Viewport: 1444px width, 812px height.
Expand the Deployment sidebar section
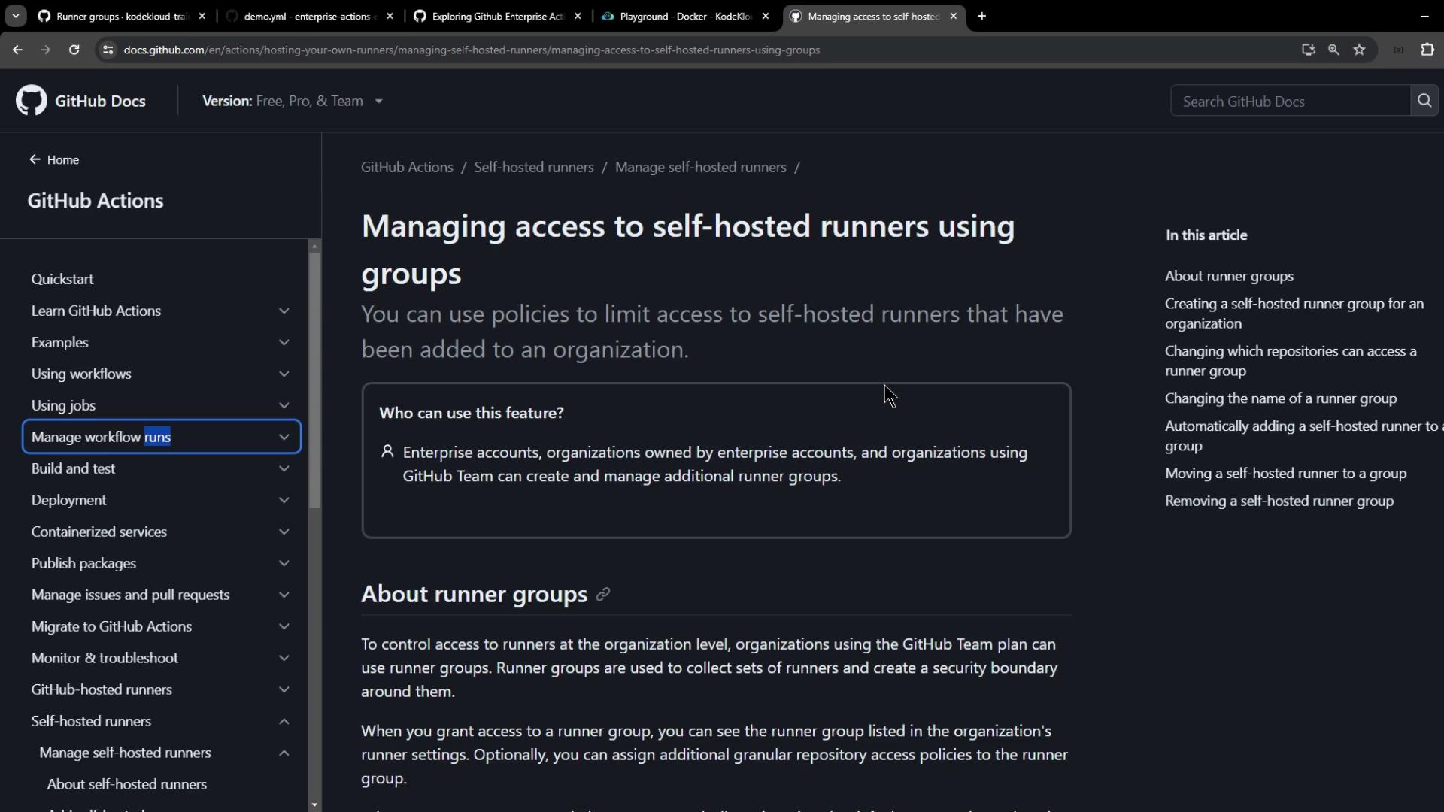tap(284, 500)
